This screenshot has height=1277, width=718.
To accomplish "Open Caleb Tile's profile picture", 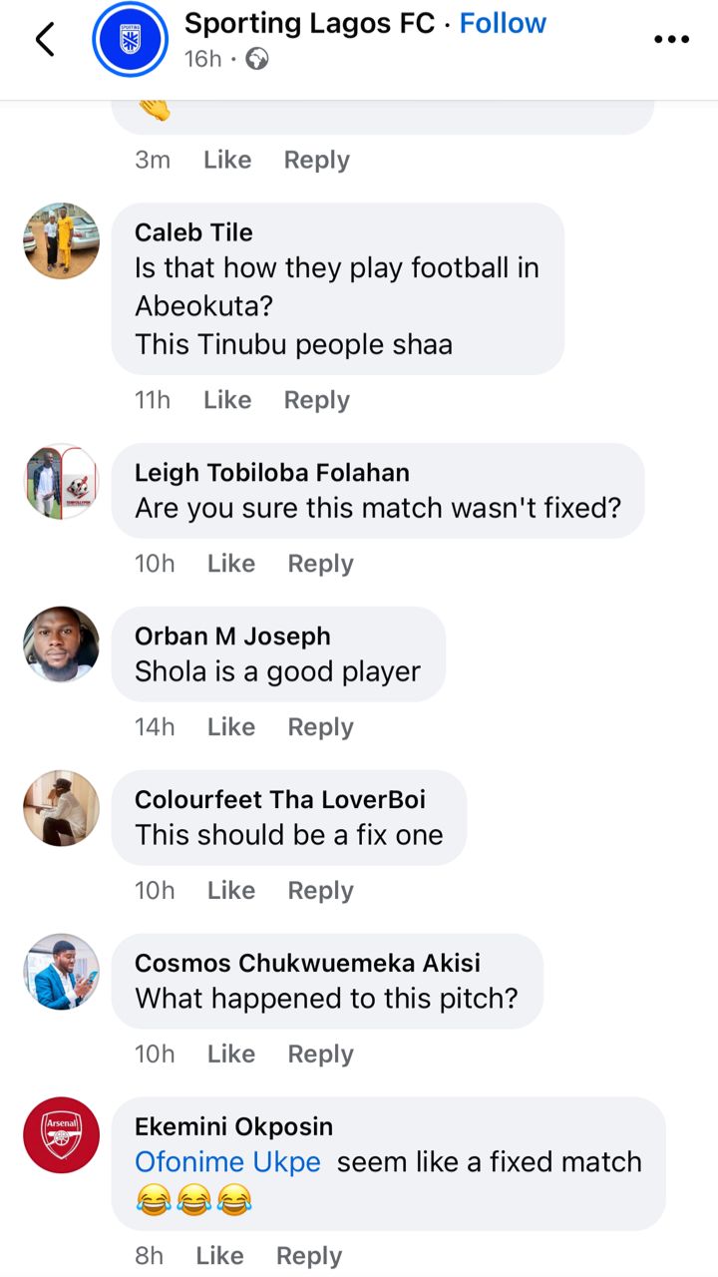I will point(62,241).
